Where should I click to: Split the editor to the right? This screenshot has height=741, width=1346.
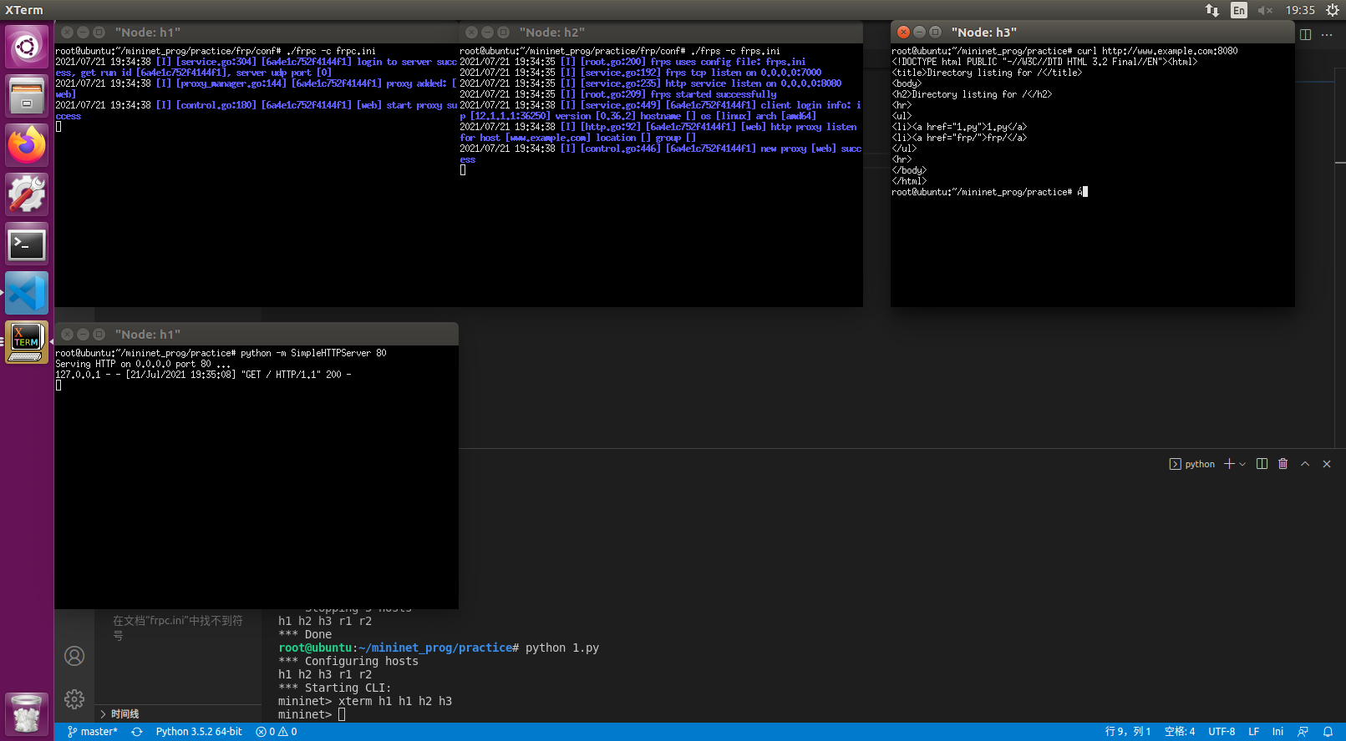[x=1305, y=34]
